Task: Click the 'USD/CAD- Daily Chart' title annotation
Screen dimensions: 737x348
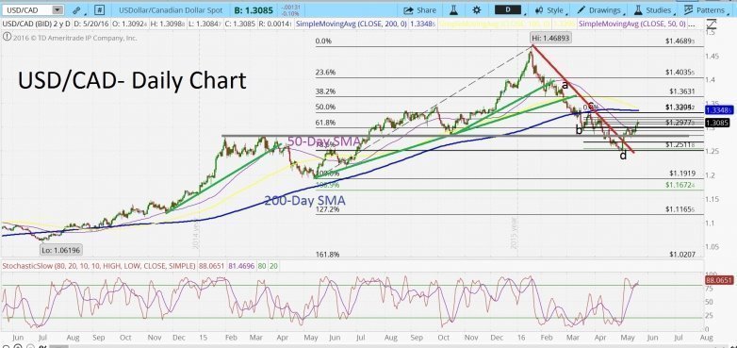Action: pyautogui.click(x=132, y=80)
